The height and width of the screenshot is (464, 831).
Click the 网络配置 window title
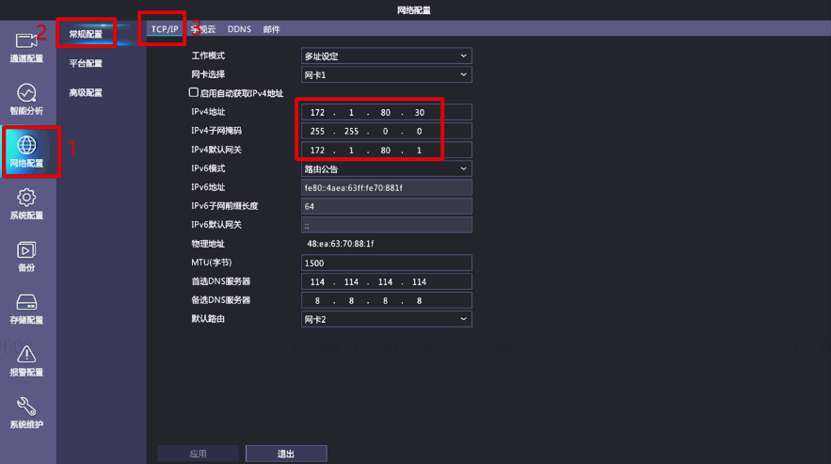pos(414,10)
